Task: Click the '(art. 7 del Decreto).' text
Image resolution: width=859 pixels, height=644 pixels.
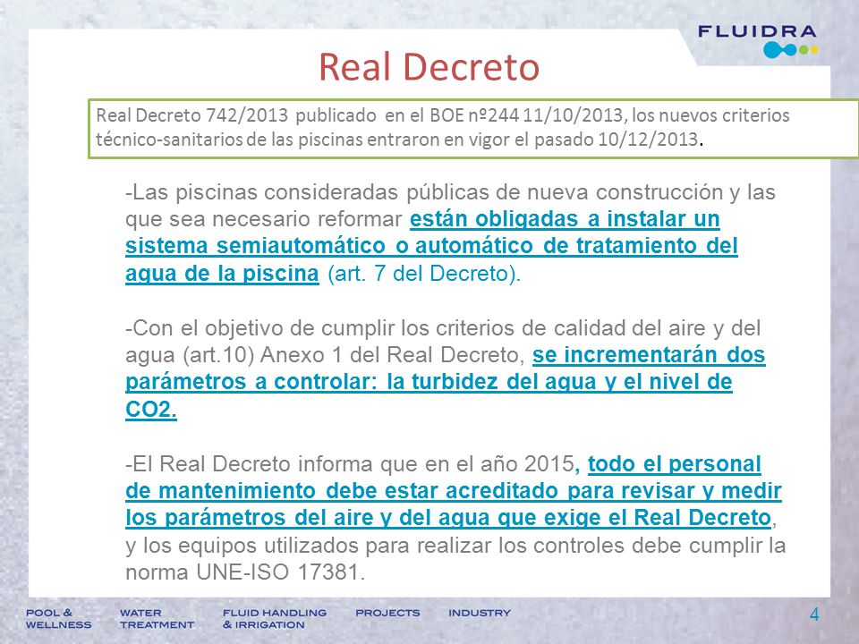Action: [x=423, y=274]
